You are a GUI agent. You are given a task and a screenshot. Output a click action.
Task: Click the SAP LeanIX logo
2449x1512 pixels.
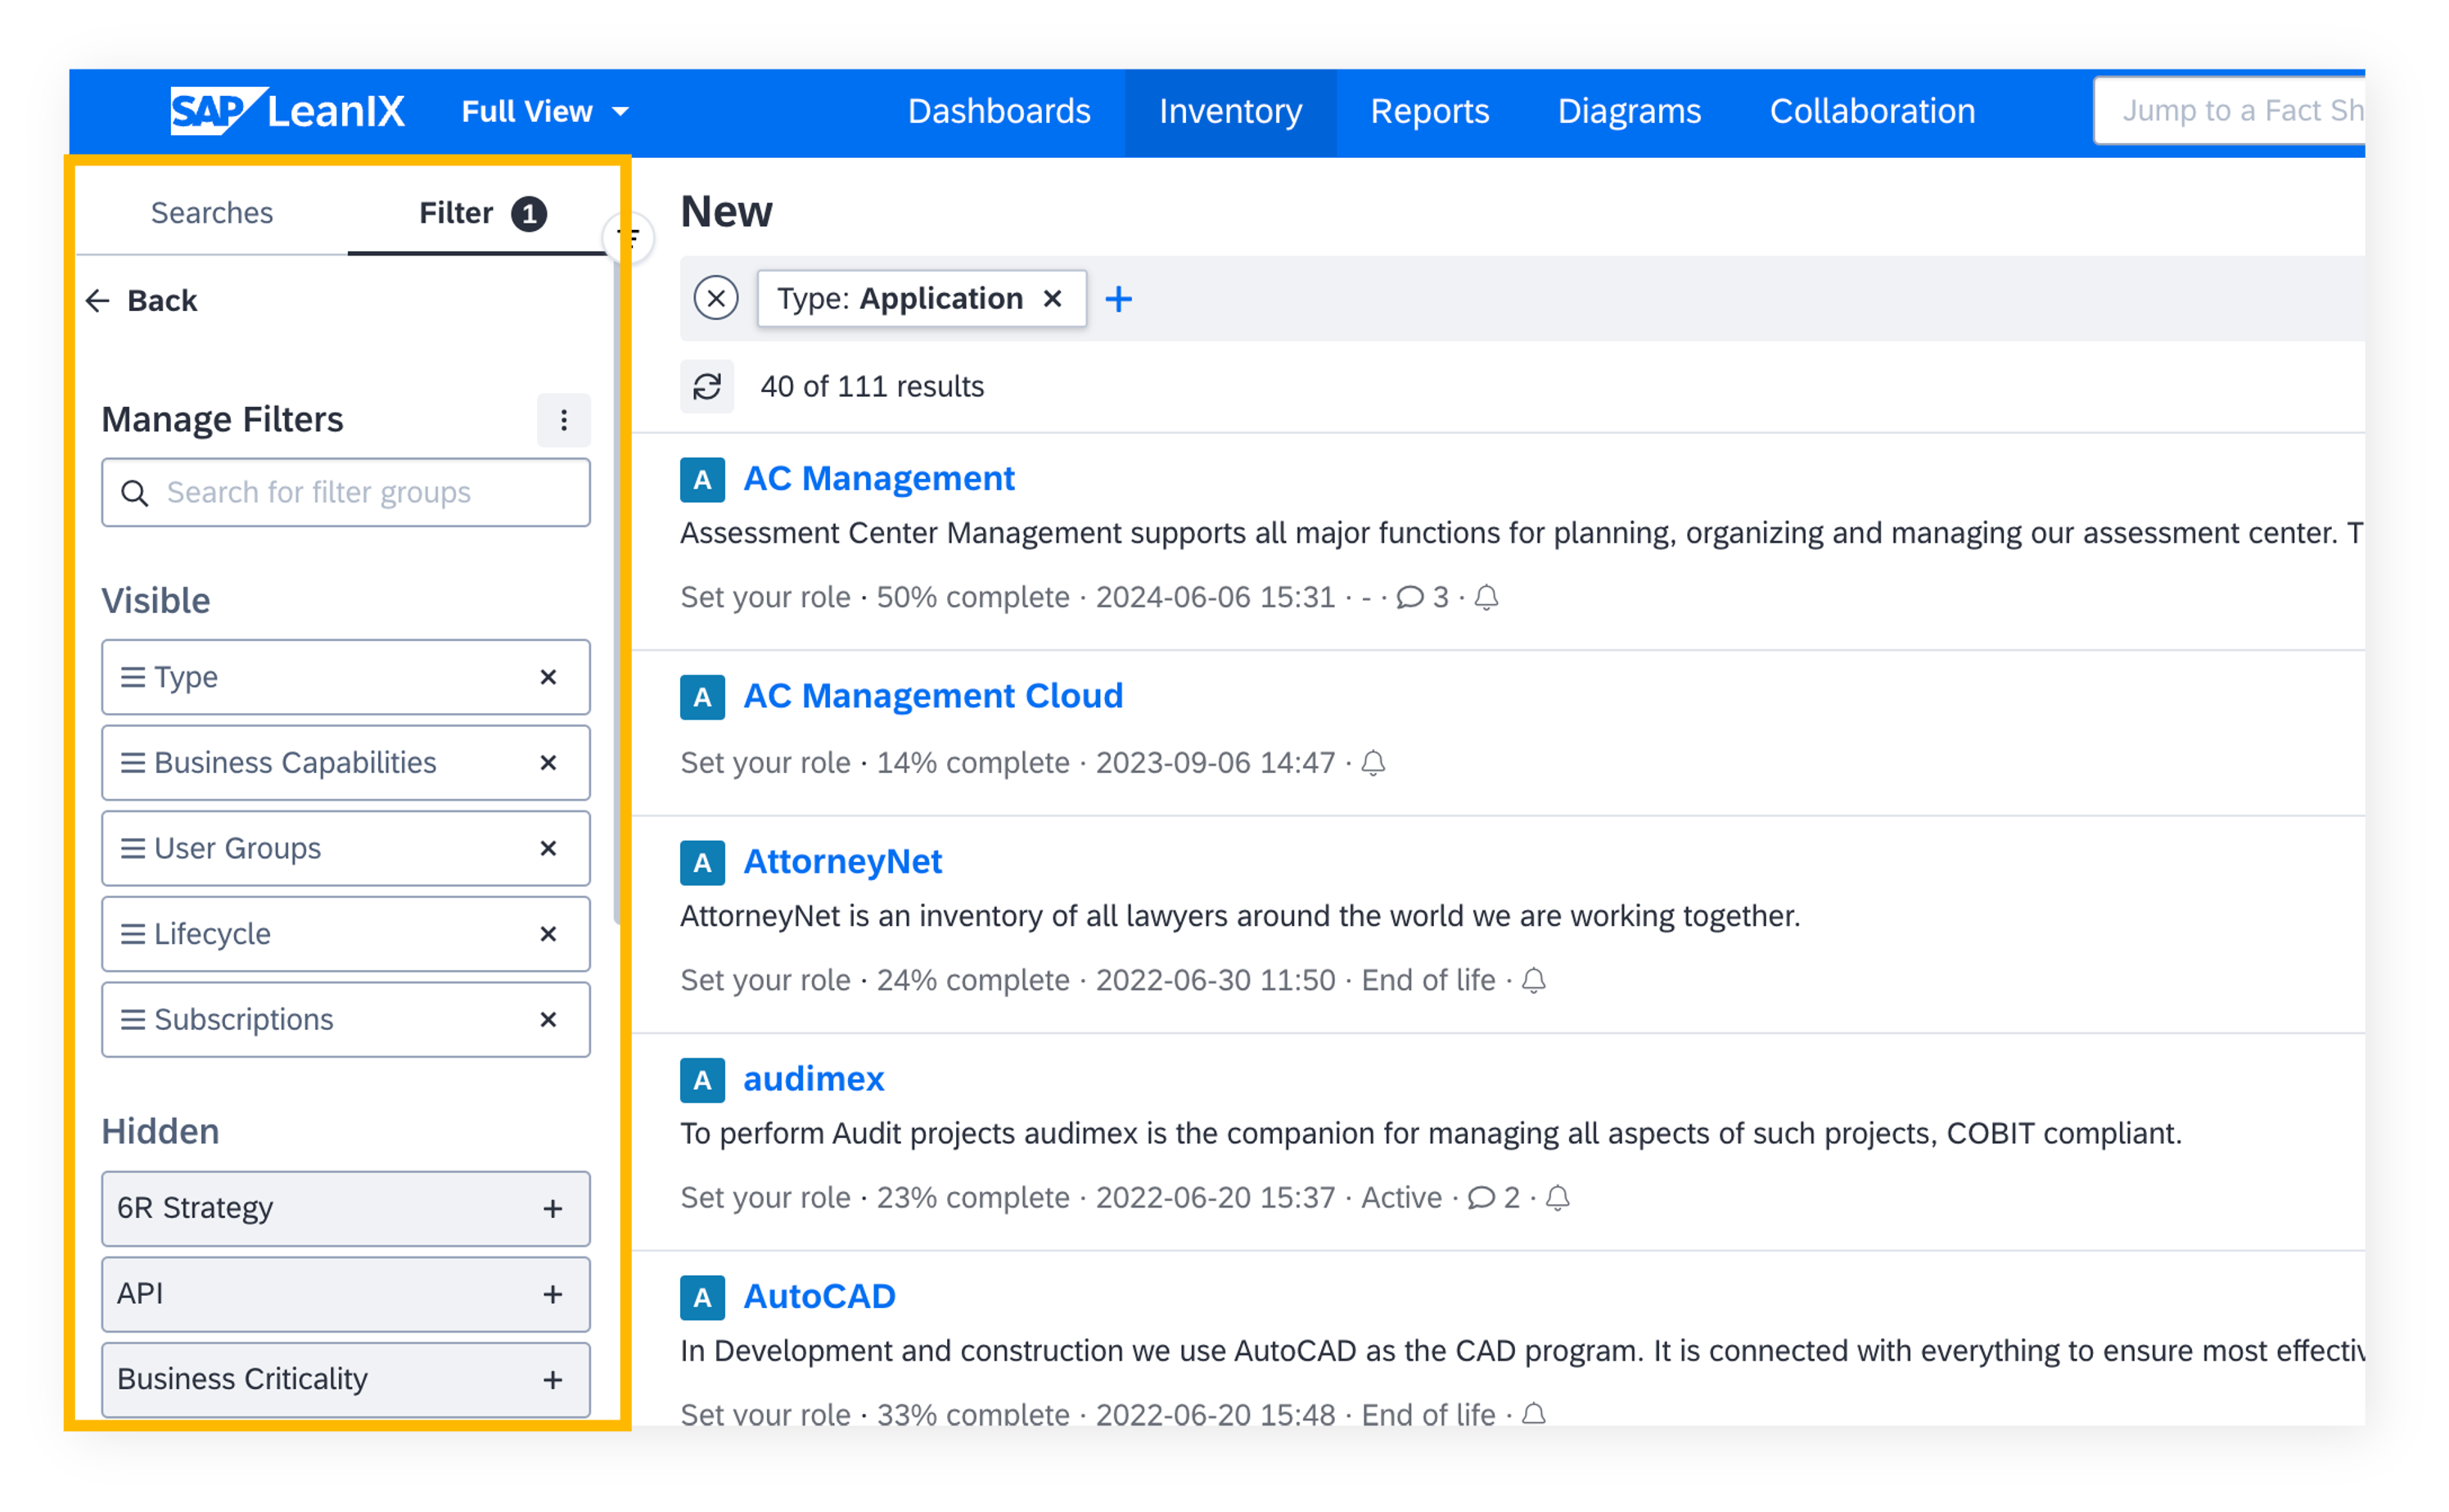(x=288, y=110)
